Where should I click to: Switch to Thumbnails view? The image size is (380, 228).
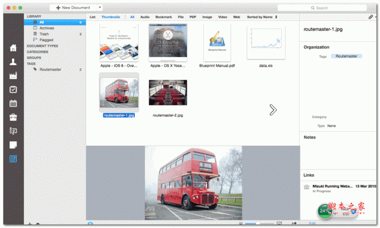tap(111, 17)
